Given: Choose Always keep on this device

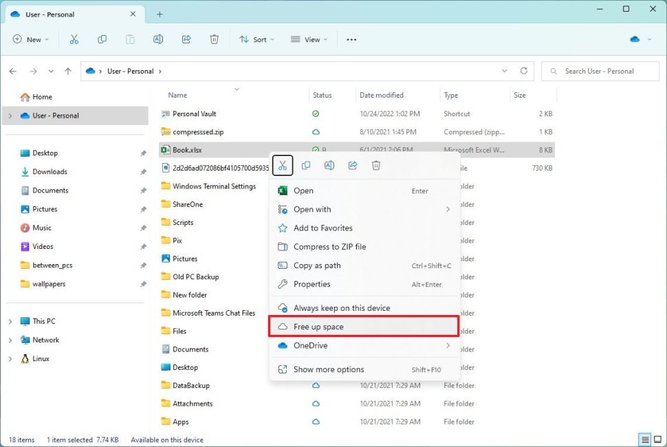Looking at the screenshot, I should 341,308.
